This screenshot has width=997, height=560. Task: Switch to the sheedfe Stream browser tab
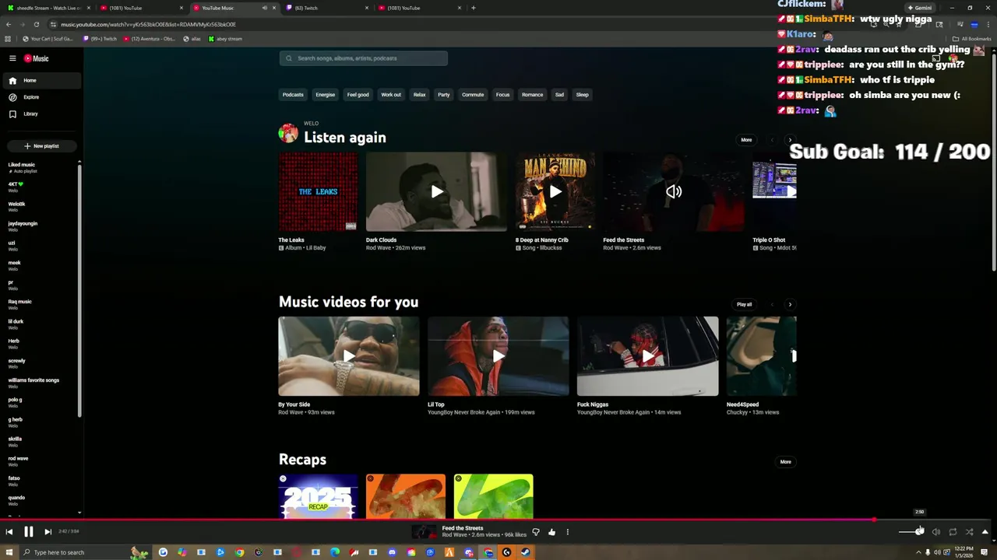point(48,8)
